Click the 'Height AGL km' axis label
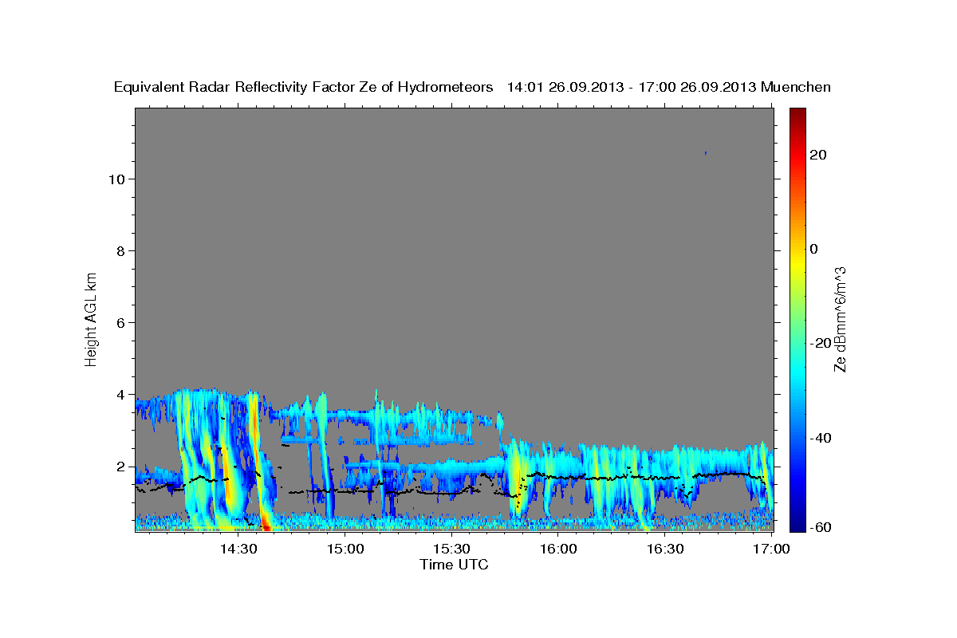This screenshot has height=638, width=957. click(x=92, y=318)
